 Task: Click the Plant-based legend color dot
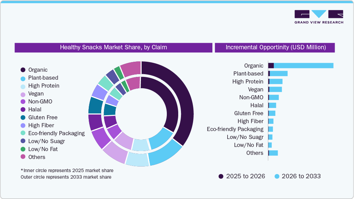click(23, 79)
